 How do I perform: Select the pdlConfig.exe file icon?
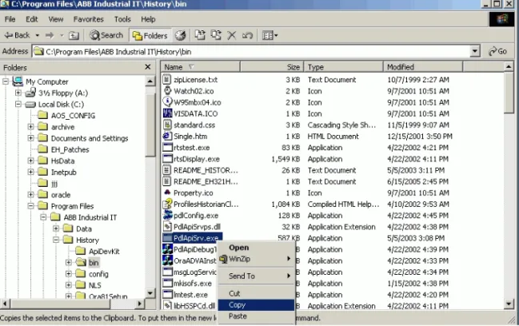click(167, 215)
